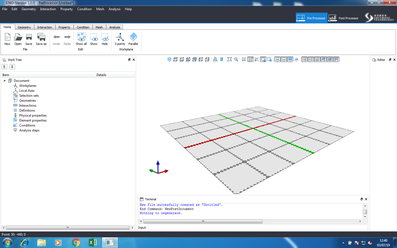Select Analysis steps in the Work Tree
This screenshot has height=248, width=397.
29,130
